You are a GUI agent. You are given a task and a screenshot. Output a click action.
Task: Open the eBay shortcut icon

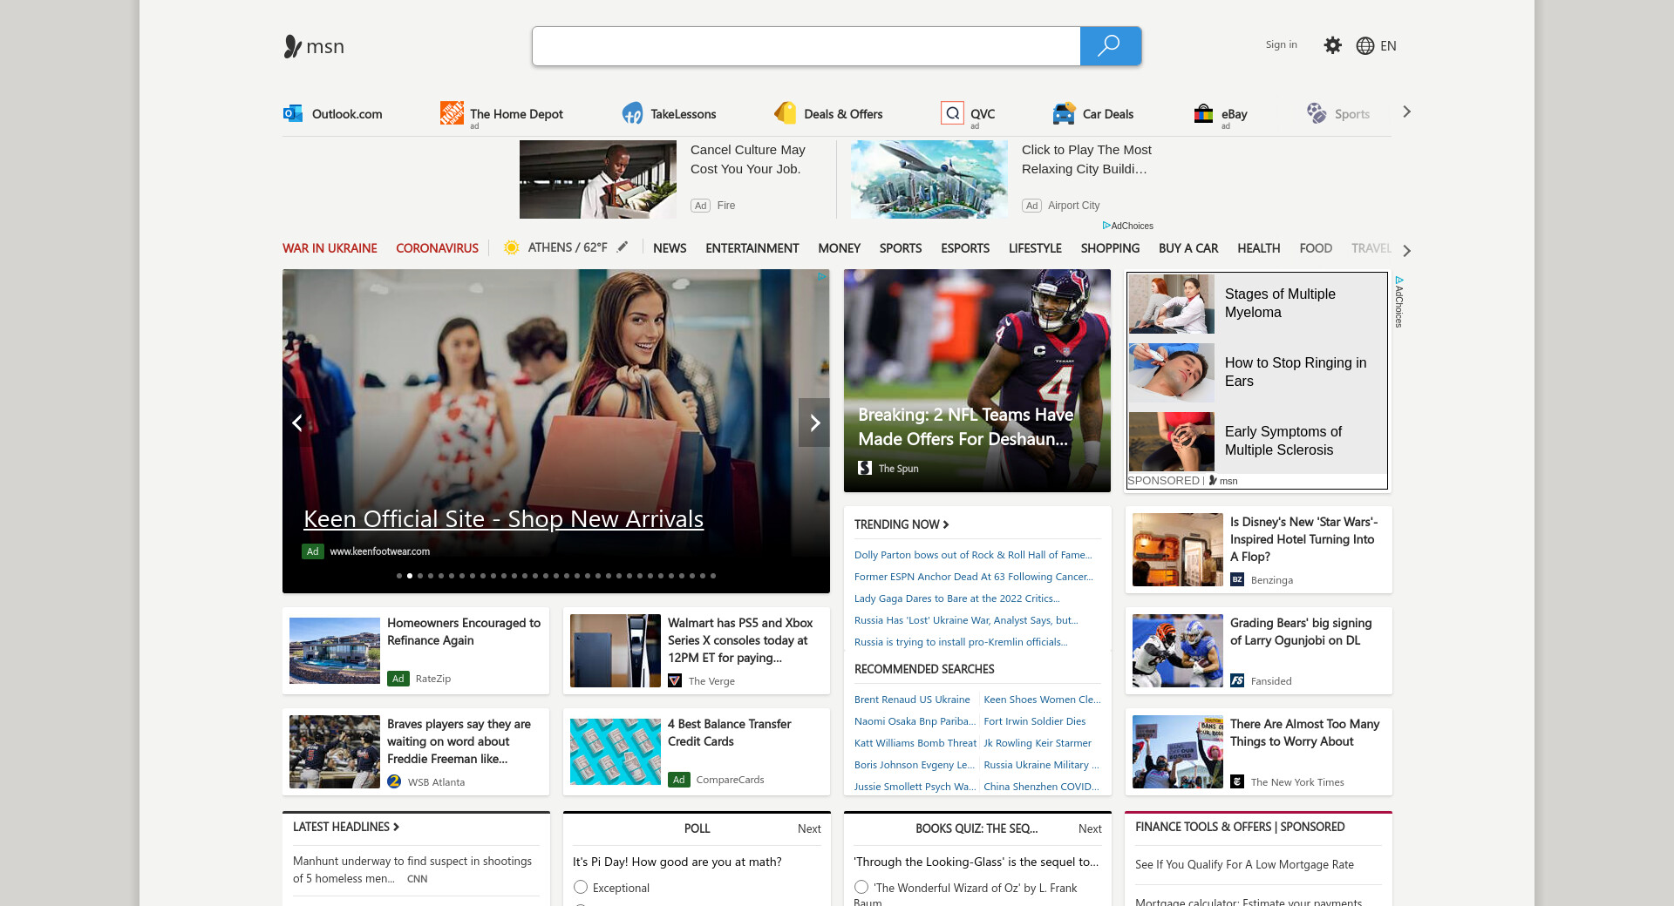click(1203, 113)
